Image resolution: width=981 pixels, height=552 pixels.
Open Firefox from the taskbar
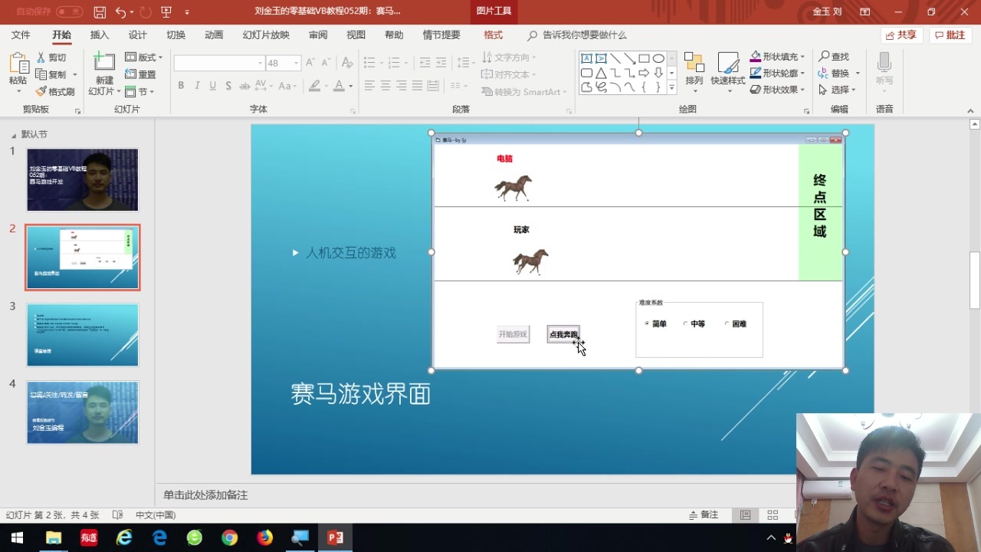tap(264, 538)
